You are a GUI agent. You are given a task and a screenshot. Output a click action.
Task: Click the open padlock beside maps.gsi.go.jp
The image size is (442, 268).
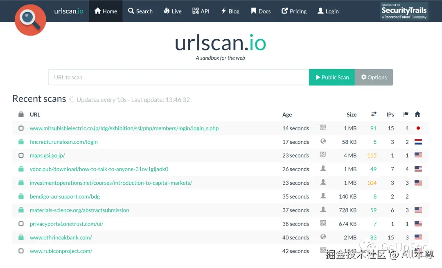(x=21, y=155)
